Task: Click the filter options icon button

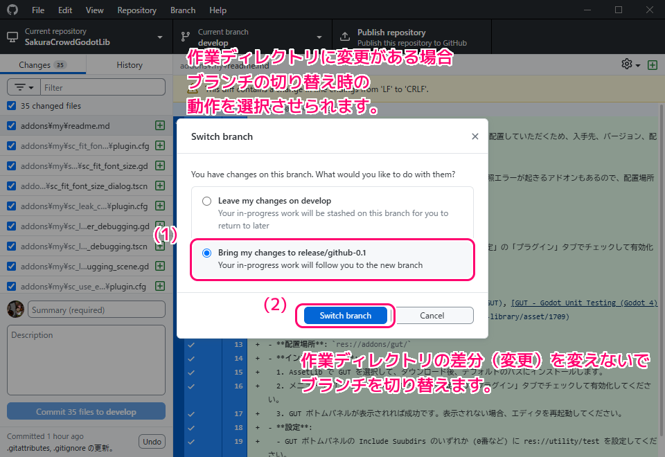Action: click(x=24, y=87)
